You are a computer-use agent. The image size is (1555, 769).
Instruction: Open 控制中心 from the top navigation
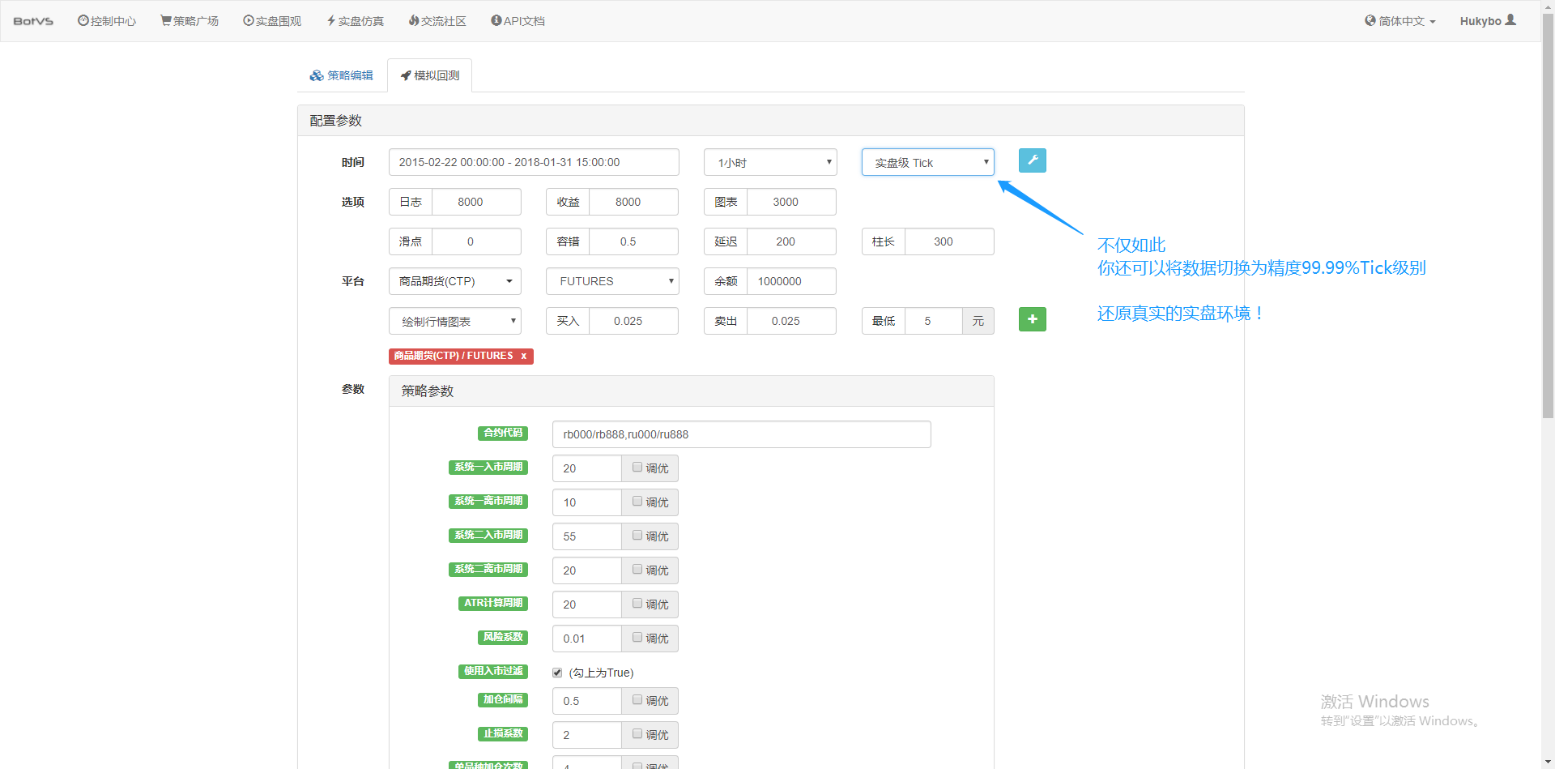(x=106, y=20)
